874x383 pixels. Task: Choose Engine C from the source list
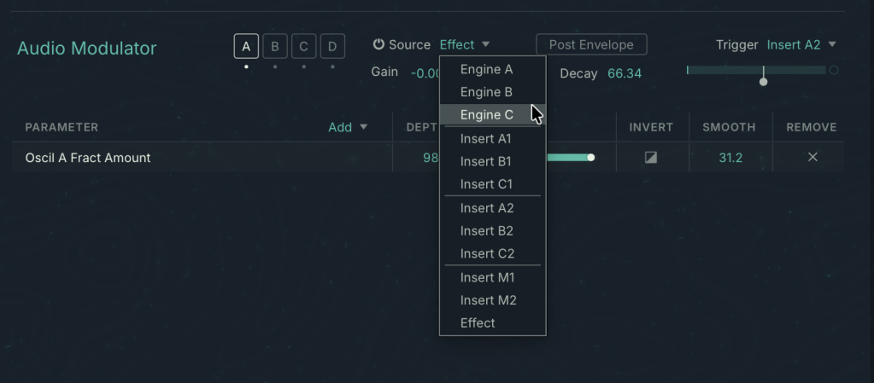click(486, 114)
